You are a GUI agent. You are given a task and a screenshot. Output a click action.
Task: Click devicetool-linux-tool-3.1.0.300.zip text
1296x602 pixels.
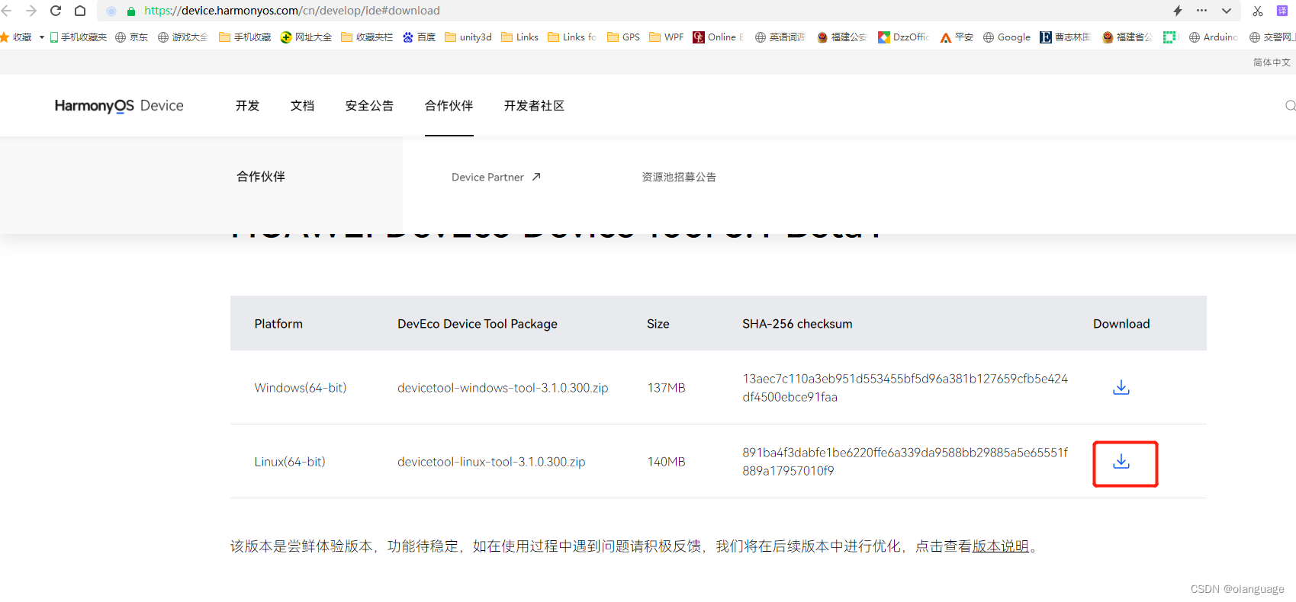tap(491, 462)
